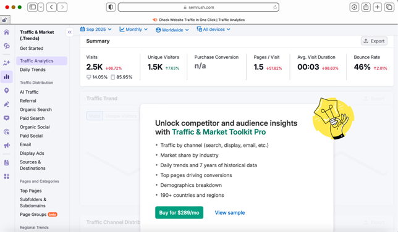Open the App Center grid icon in rail
This screenshot has height=232, width=398.
[x=7, y=176]
